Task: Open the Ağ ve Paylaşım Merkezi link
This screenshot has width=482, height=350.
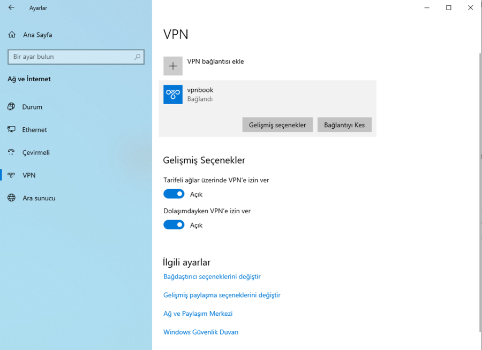Action: click(198, 314)
